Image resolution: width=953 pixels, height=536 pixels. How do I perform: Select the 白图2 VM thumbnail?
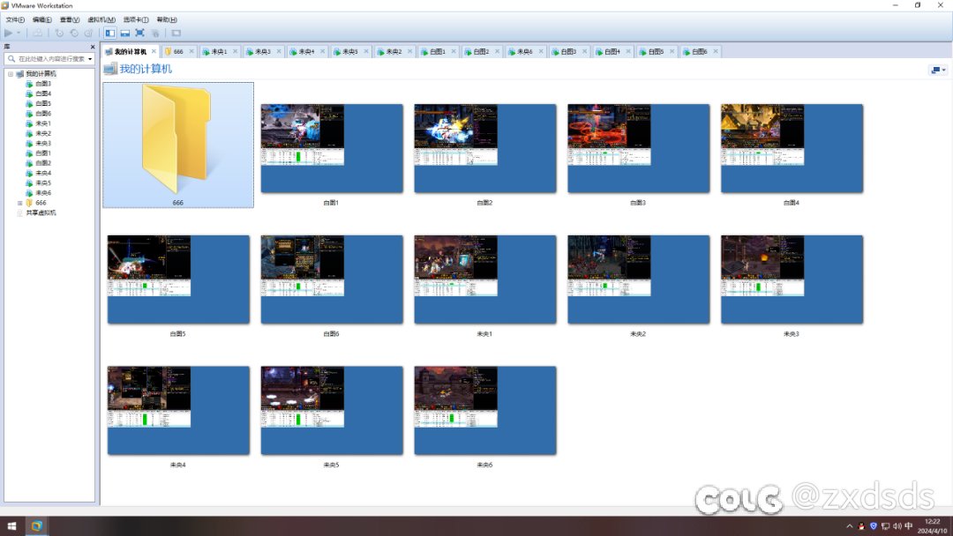click(x=485, y=149)
